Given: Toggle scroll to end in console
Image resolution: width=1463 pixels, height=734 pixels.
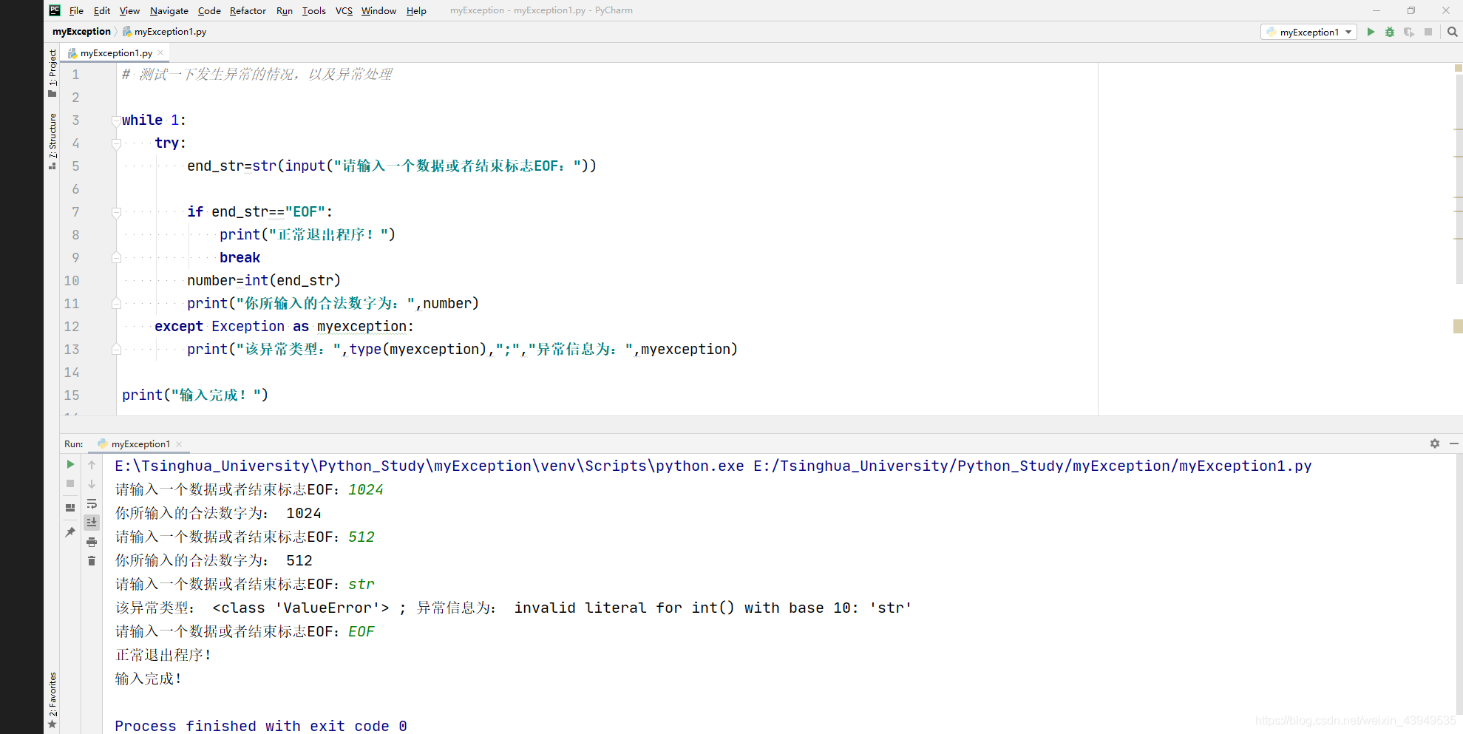Looking at the screenshot, I should (x=92, y=522).
